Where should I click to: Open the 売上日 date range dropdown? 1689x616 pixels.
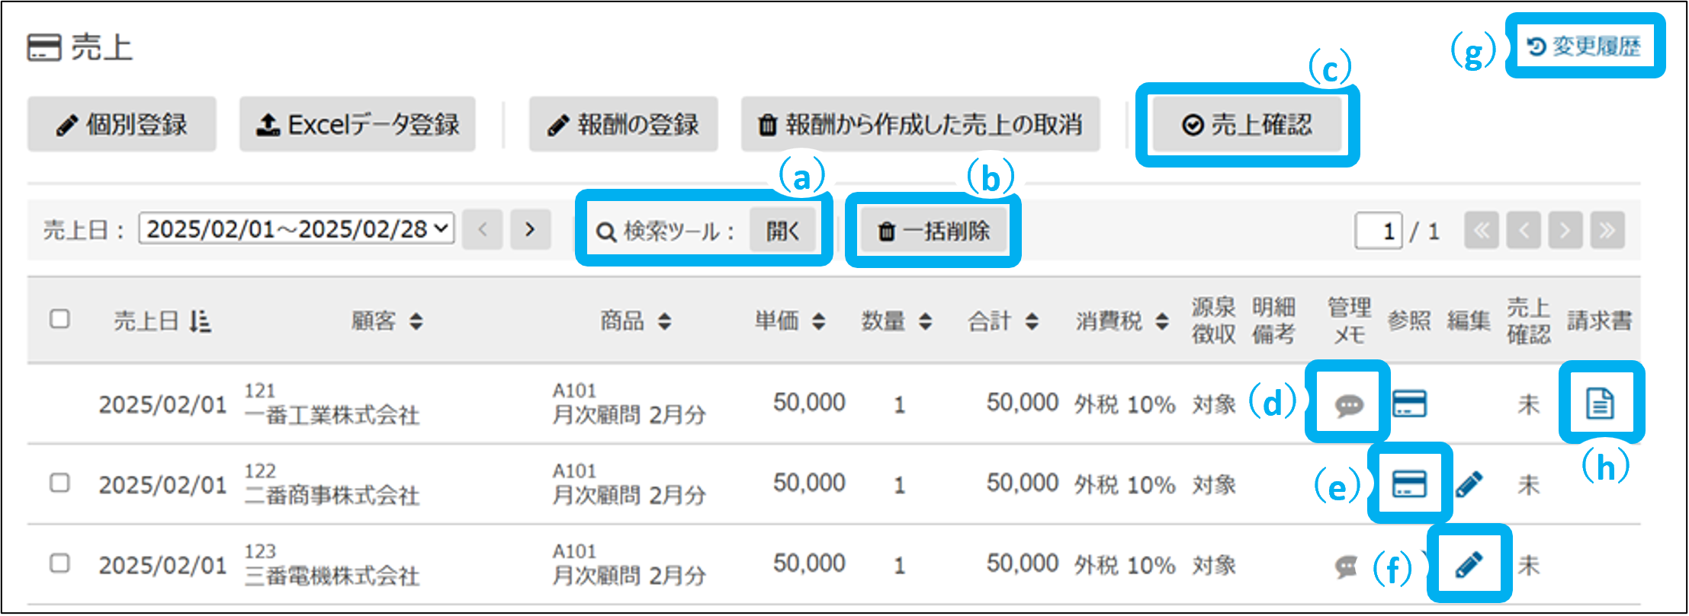pyautogui.click(x=296, y=229)
